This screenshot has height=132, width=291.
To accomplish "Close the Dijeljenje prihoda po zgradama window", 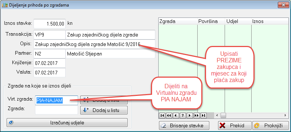I will 283,5.
